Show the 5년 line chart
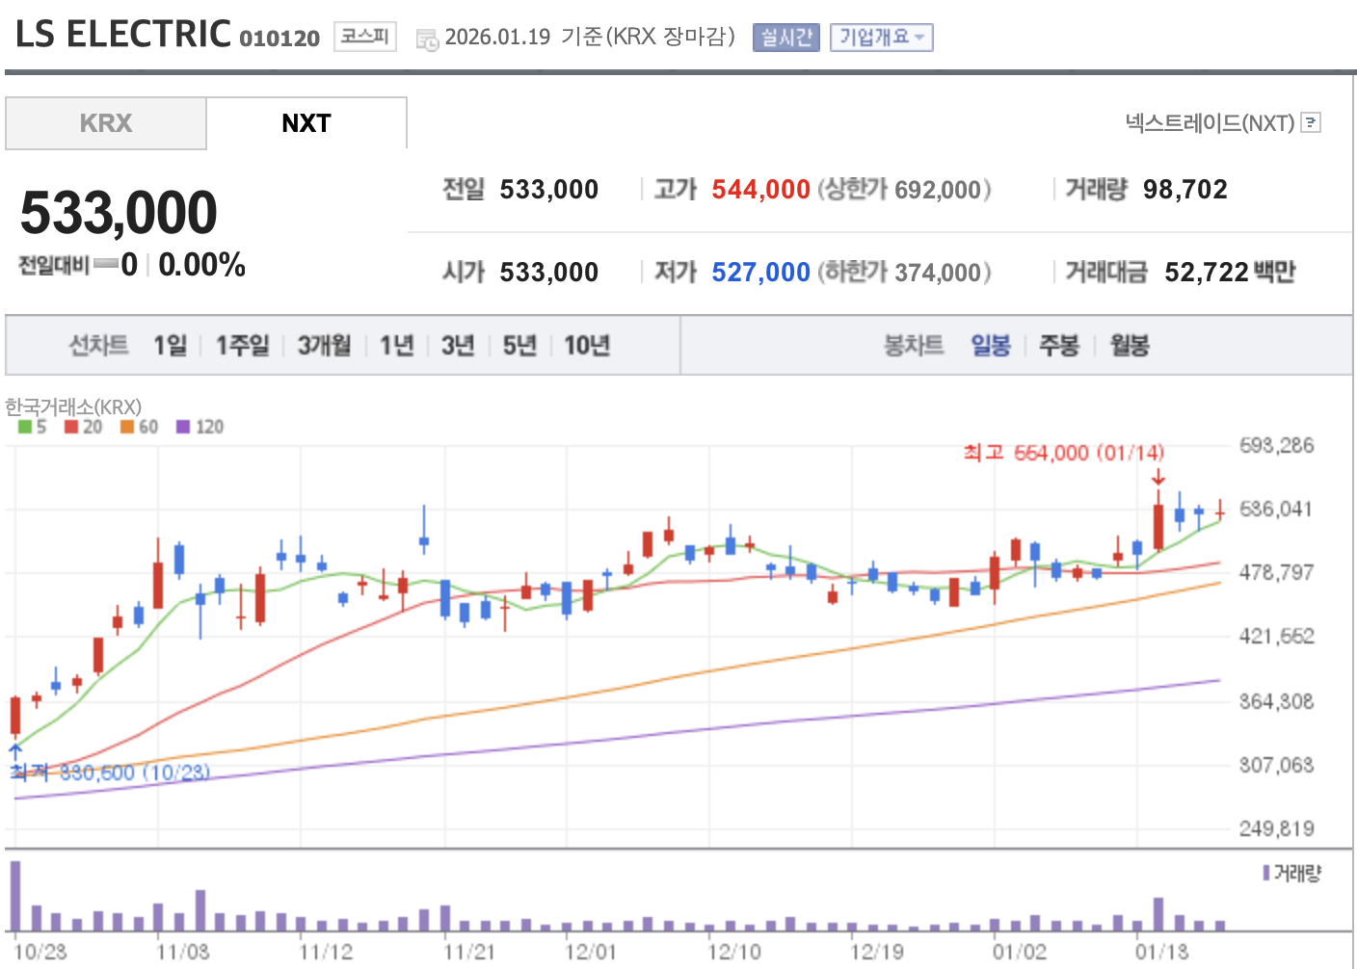The height and width of the screenshot is (969, 1357). click(x=519, y=345)
